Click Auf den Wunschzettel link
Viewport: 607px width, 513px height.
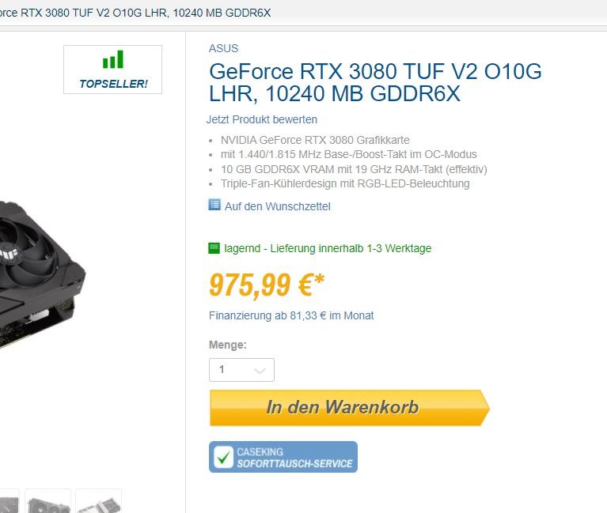coord(278,206)
